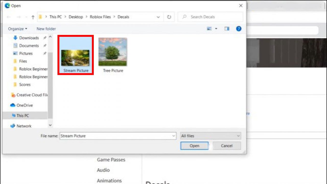Switch to the Game Passes section
Screen dimensions: 327x184
click(x=111, y=160)
